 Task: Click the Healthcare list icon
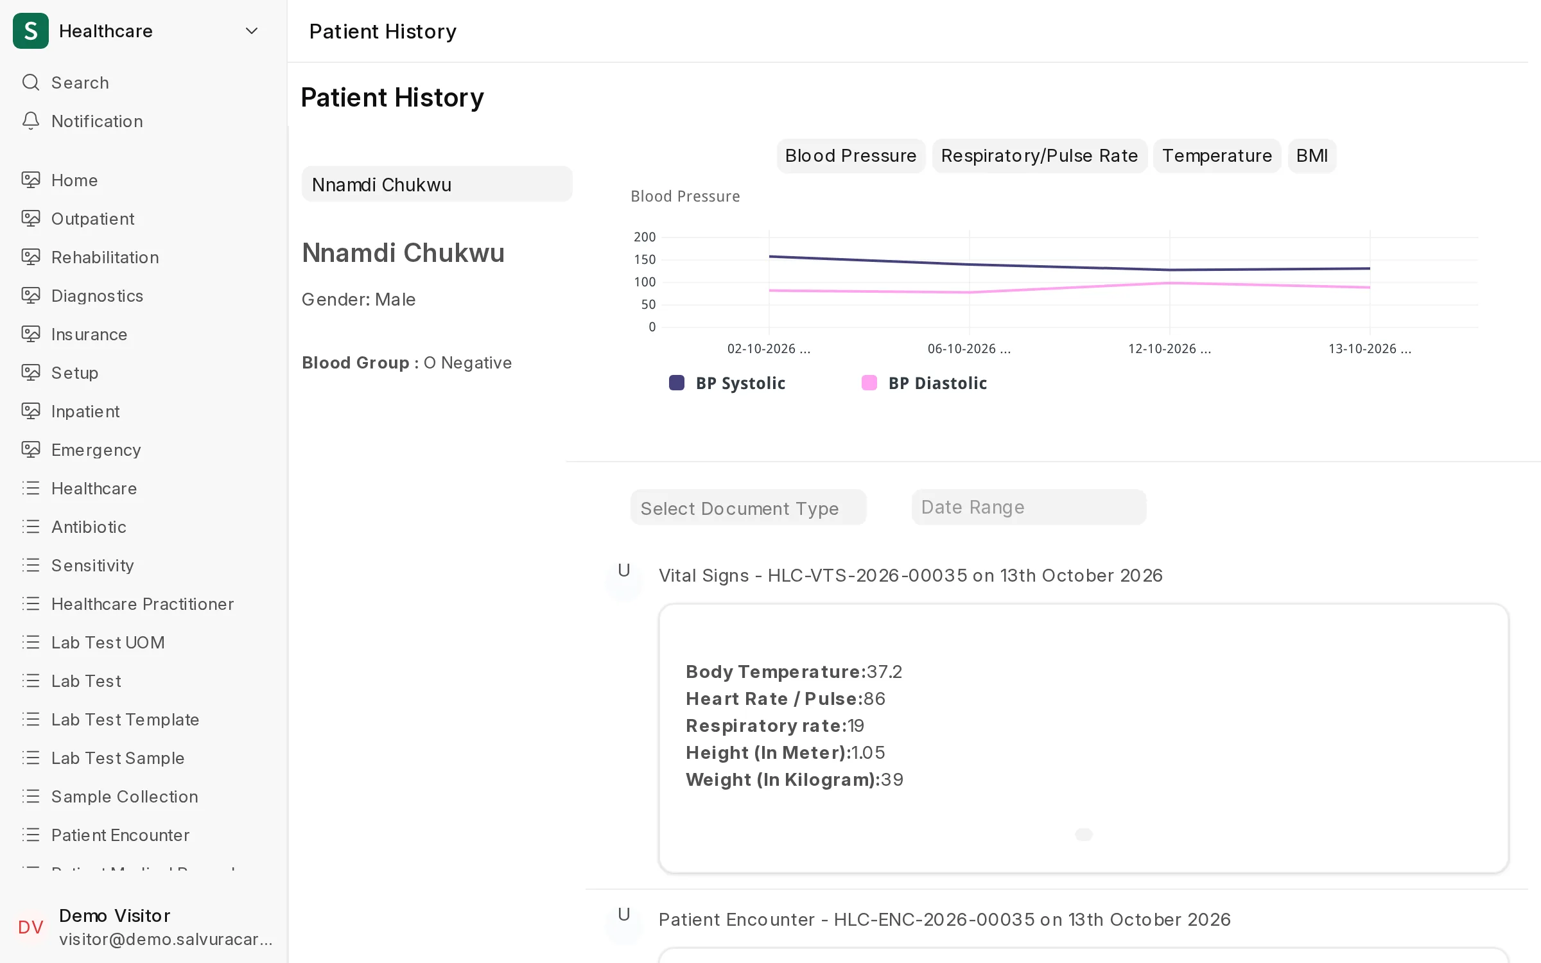point(31,489)
